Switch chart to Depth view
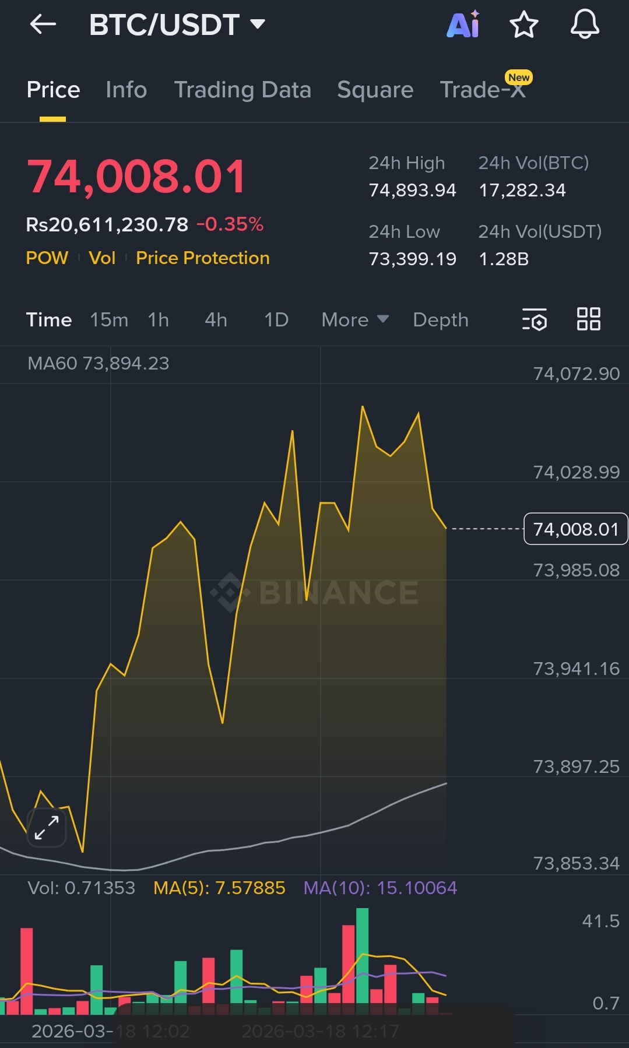This screenshot has width=629, height=1048. click(441, 319)
